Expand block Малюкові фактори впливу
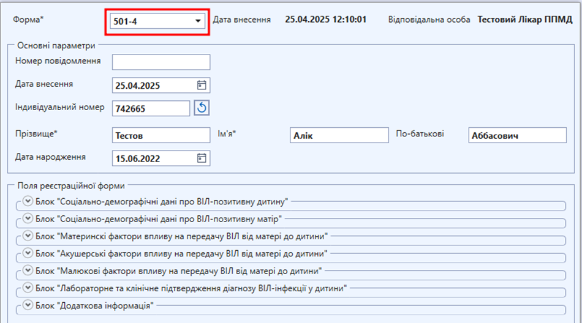Image resolution: width=582 pixels, height=323 pixels. pos(28,270)
